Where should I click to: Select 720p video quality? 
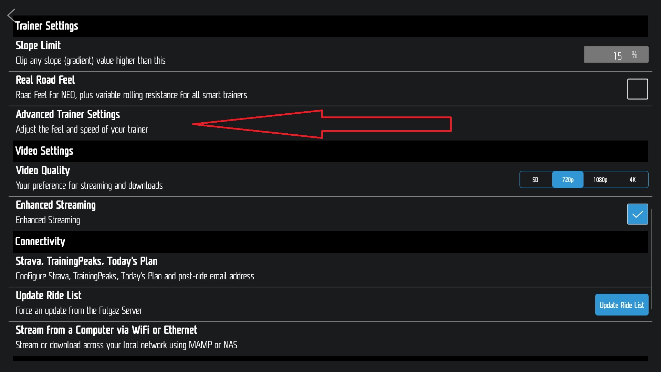(568, 179)
